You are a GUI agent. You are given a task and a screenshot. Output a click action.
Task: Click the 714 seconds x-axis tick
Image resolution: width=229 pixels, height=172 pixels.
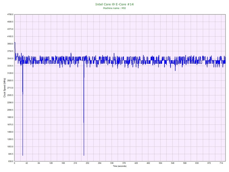221,163
